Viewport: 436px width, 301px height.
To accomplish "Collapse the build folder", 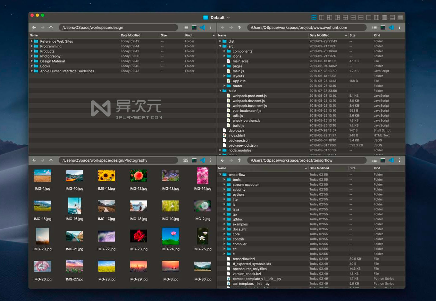I will click(220, 91).
